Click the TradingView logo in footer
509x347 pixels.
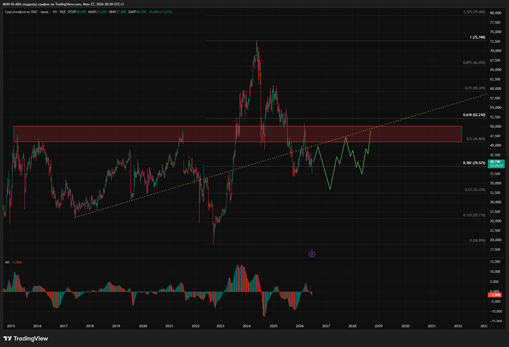pos(25,338)
